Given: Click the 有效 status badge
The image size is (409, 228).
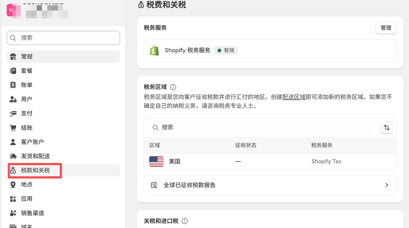Looking at the screenshot, I should 226,51.
